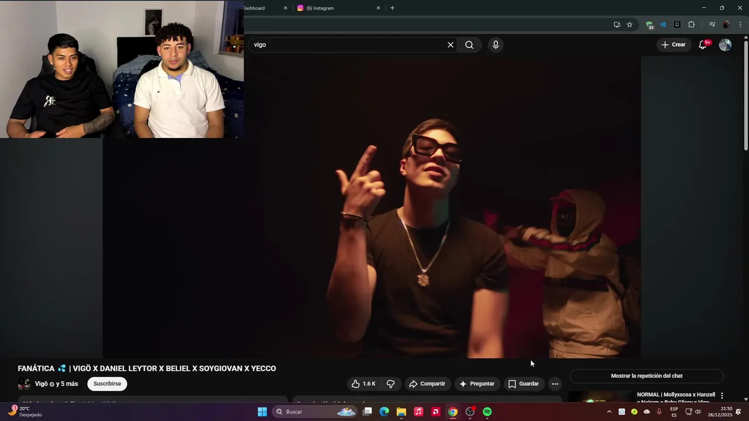Click the playing video frame
This screenshot has width=749, height=421.
pyautogui.click(x=372, y=206)
